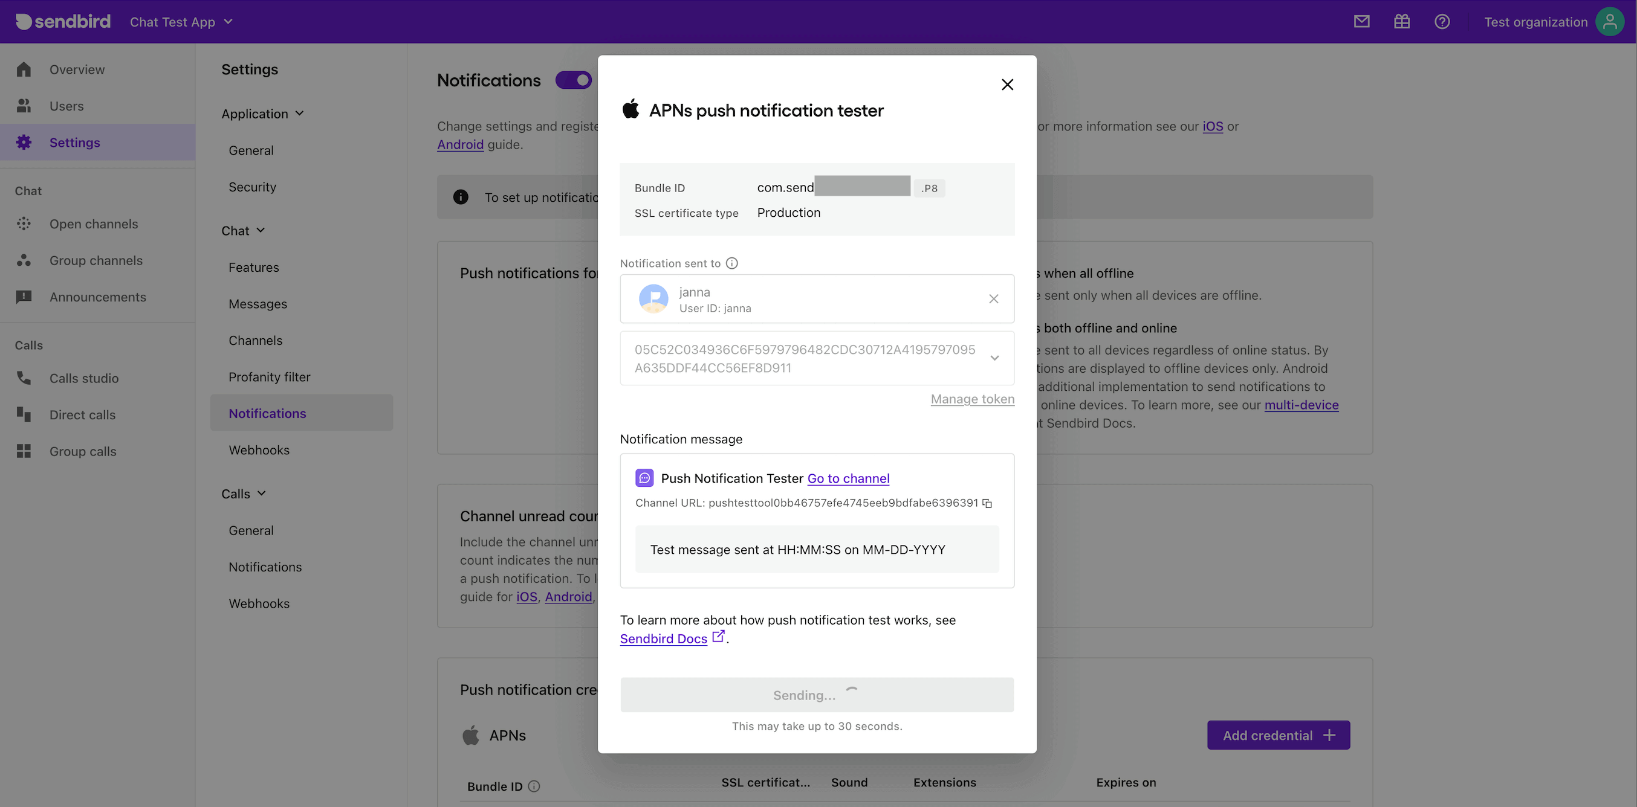Open the gift box icon
1637x807 pixels.
[1402, 22]
